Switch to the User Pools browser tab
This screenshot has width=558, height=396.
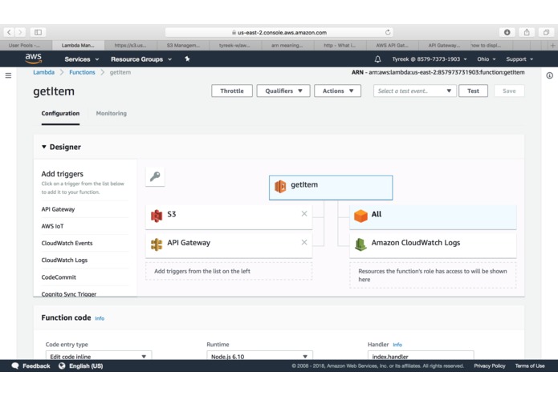point(26,46)
